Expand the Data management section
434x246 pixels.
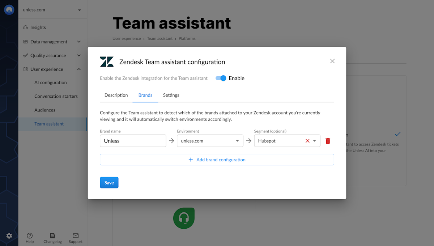coord(52,42)
